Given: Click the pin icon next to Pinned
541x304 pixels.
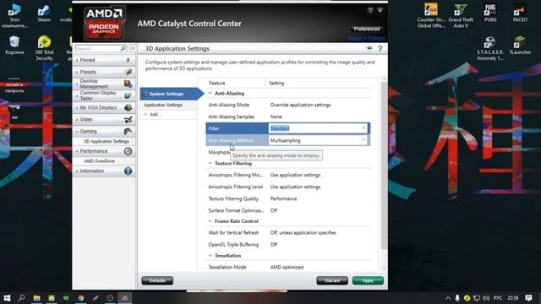Looking at the screenshot, I should tap(128, 60).
